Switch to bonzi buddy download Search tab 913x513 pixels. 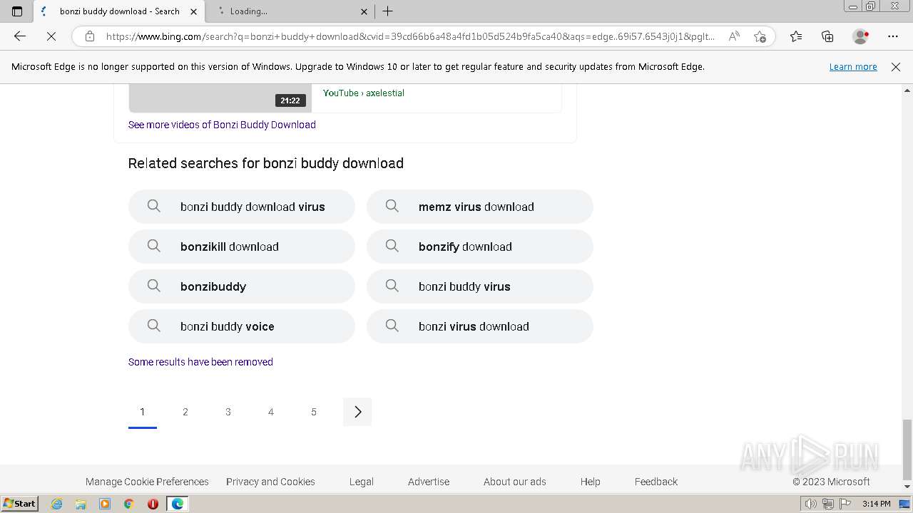(119, 11)
